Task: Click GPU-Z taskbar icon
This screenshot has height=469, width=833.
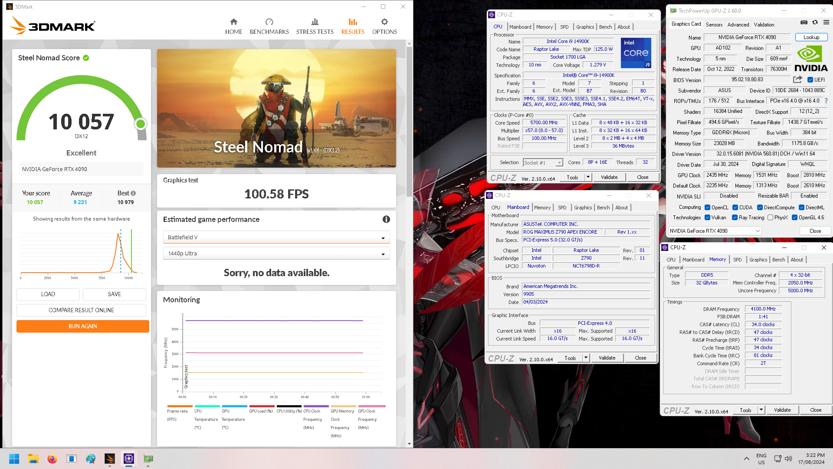Action: coord(148,459)
